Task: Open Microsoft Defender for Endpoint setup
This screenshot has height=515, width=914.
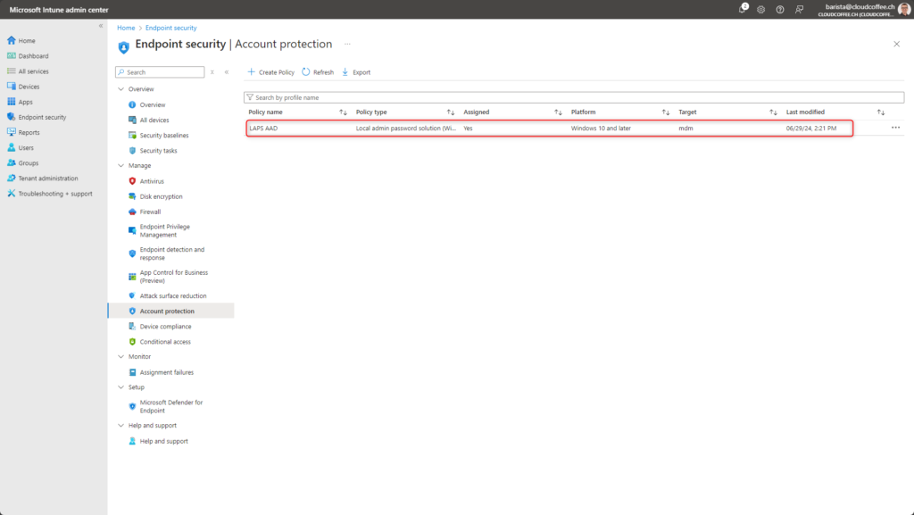Action: coord(171,406)
